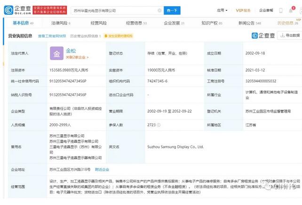Open legal representative 金松 profile link
302x205 pixels.
(71, 50)
